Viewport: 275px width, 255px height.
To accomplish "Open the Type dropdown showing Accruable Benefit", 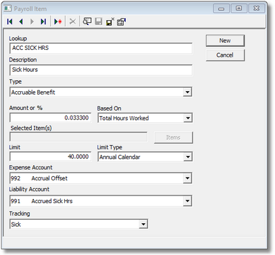I will click(x=187, y=92).
